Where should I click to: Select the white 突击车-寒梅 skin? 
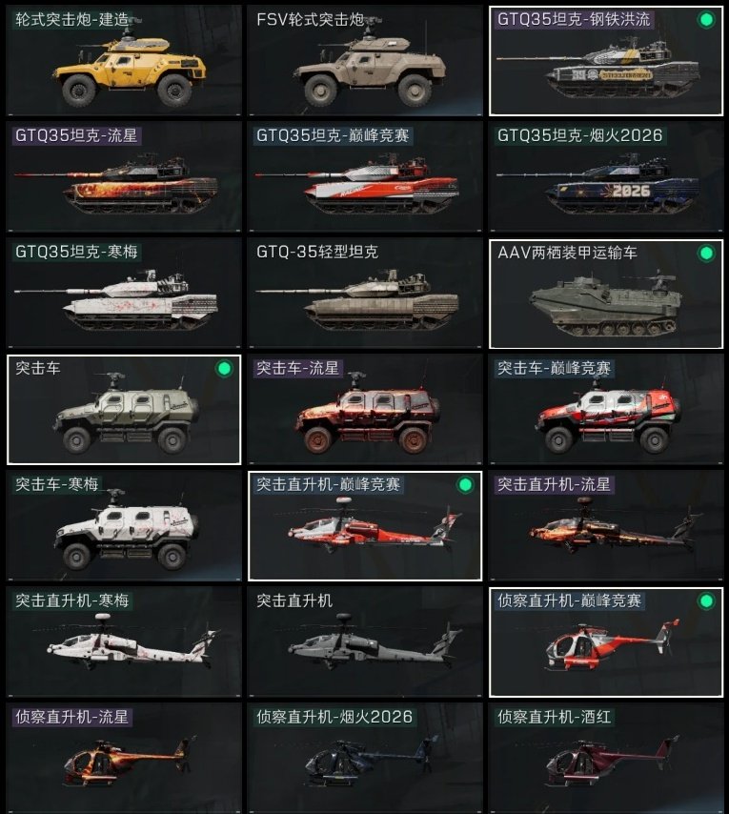tap(124, 525)
